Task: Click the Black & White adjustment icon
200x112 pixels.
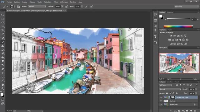Action: (176, 40)
